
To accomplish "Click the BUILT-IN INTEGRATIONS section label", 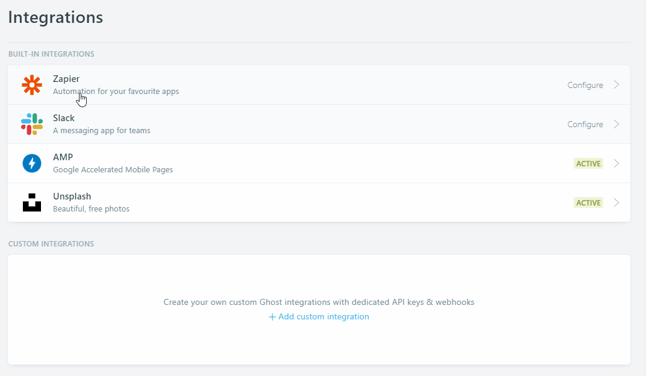I will tap(51, 54).
